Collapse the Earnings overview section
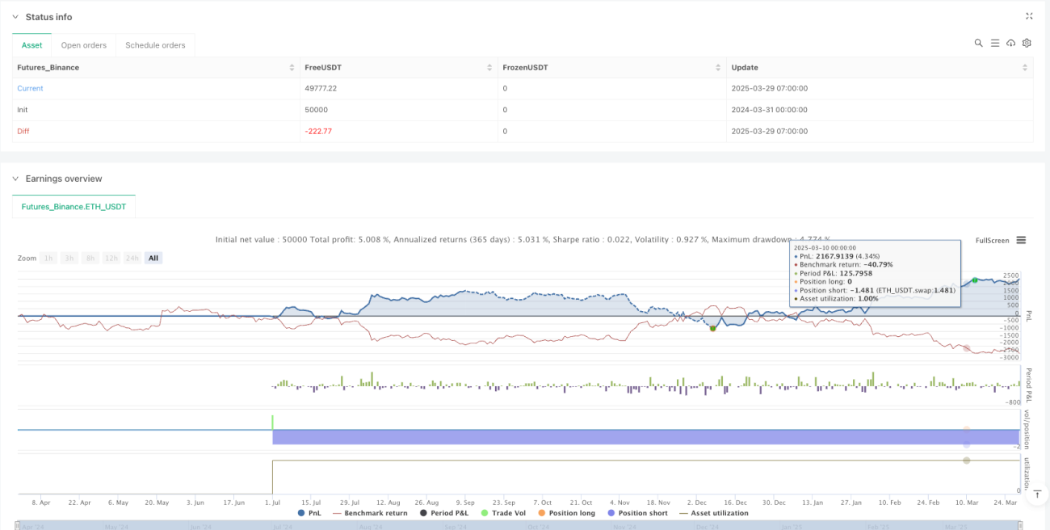Viewport: 1050px width, 530px height. click(x=15, y=179)
